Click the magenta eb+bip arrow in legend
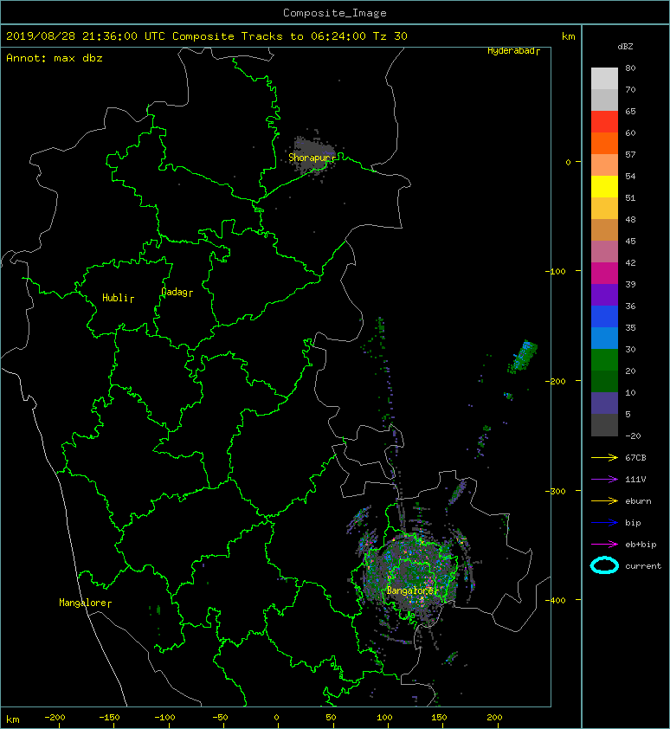 click(x=604, y=545)
